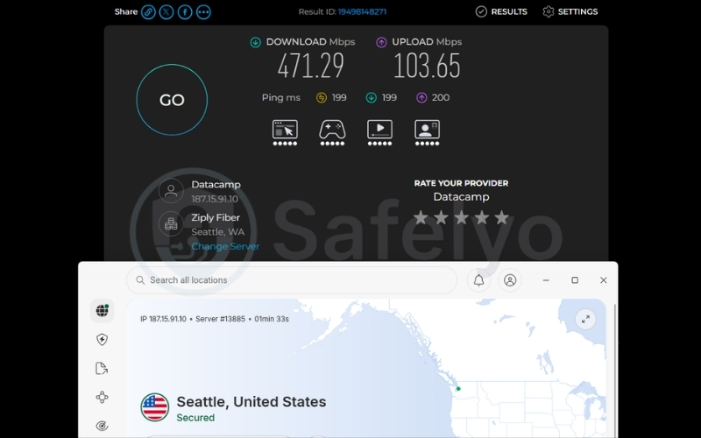Viewport: 701px width, 438px height.
Task: Click the upload arrow icon beside UPLOAD
Action: click(x=381, y=42)
